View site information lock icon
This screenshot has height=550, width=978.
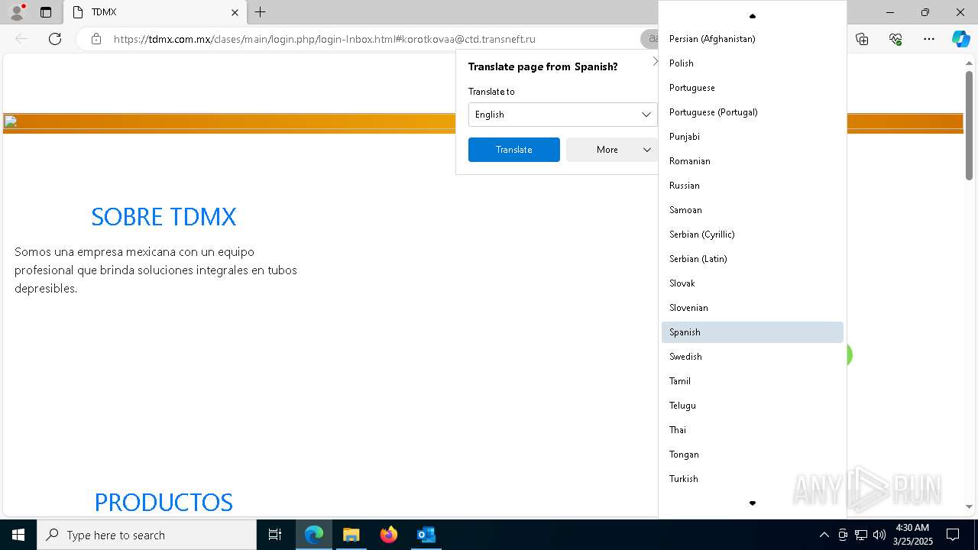click(x=96, y=39)
